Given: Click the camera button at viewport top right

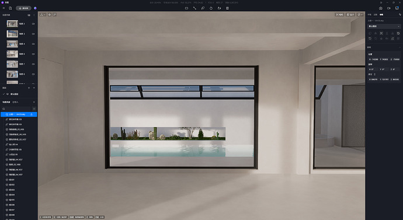Looking at the screenshot, I should point(339,15).
